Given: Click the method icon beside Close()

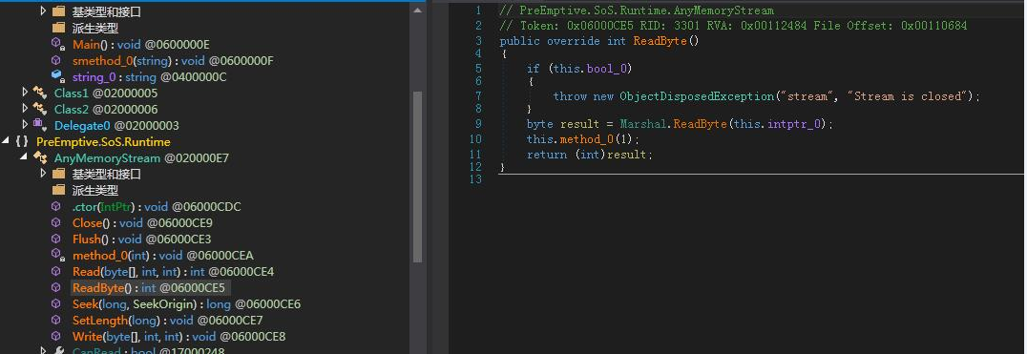Looking at the screenshot, I should pos(57,223).
